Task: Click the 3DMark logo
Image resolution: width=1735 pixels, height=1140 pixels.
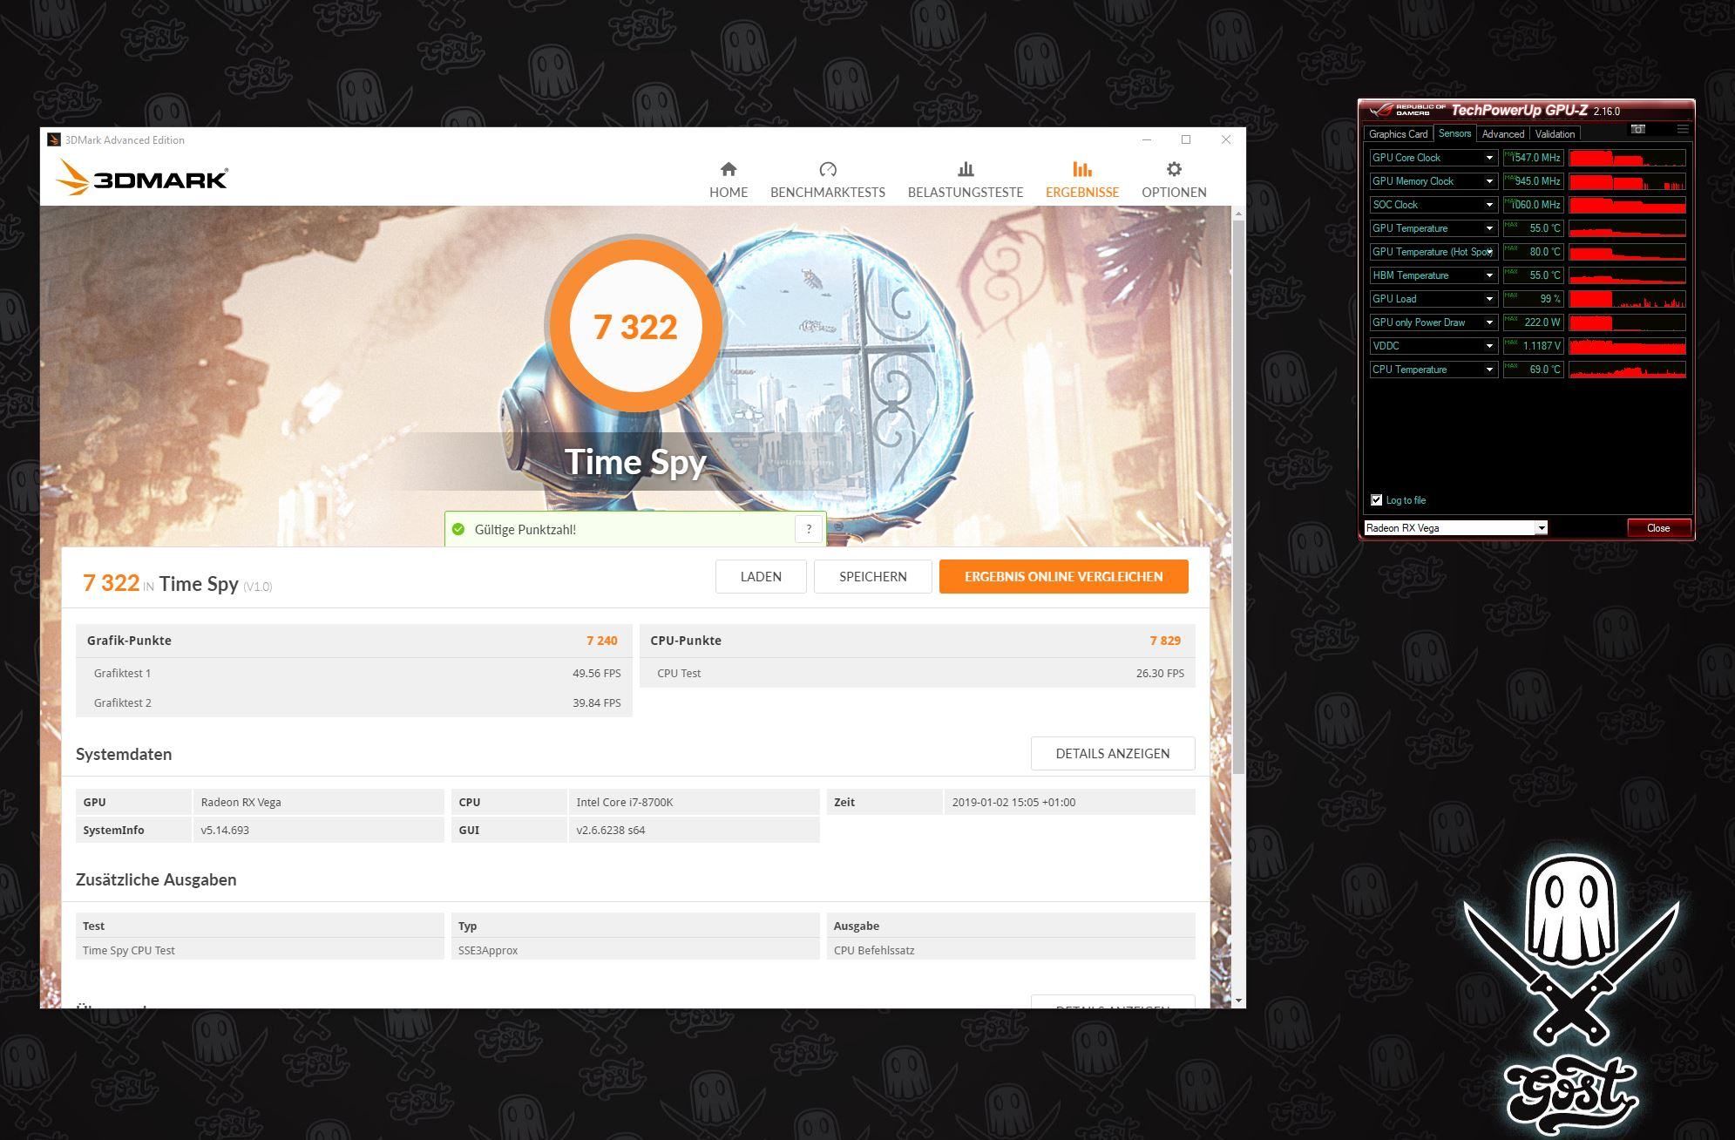Action: pos(142,177)
